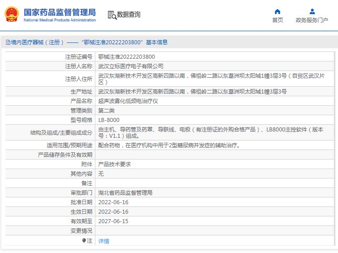Image resolution: width=338 pixels, height=253 pixels.
Task: Click the 管理类别 row label
Action: [x=81, y=111]
